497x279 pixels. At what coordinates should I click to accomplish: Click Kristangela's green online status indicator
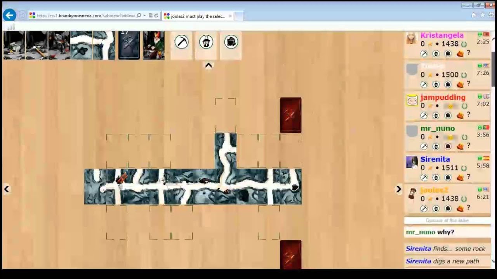pos(480,34)
